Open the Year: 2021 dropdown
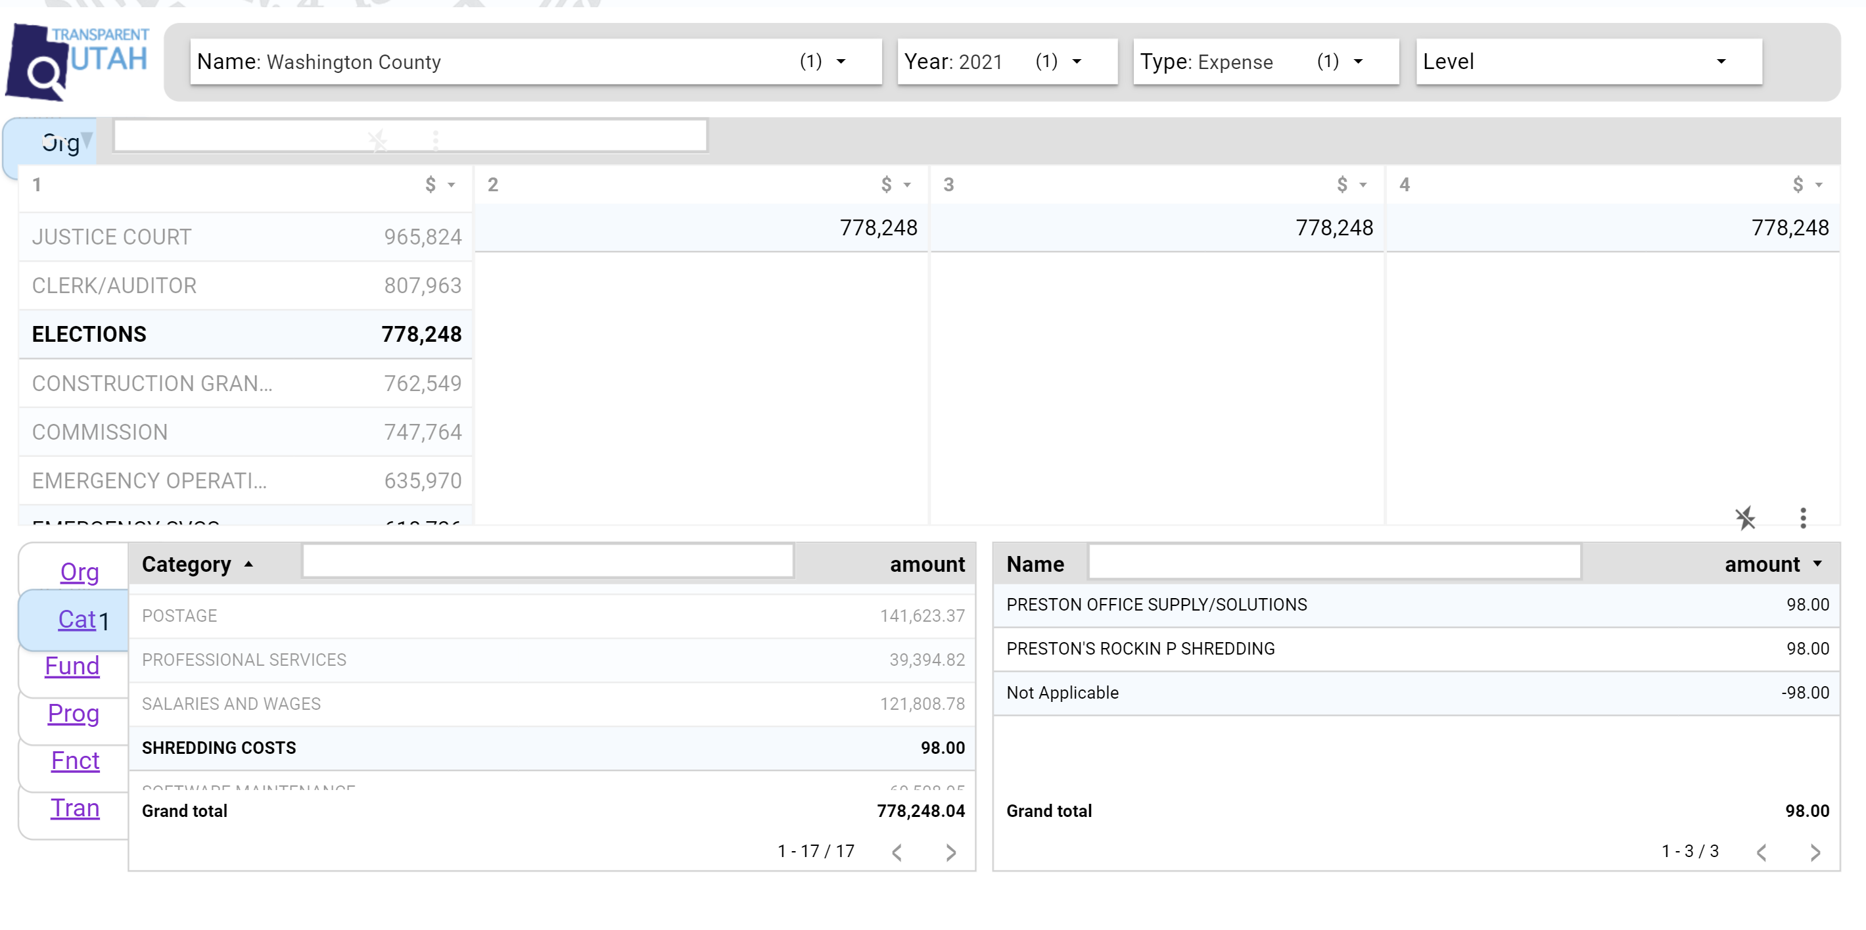Viewport: 1866px width, 930px height. click(1006, 62)
